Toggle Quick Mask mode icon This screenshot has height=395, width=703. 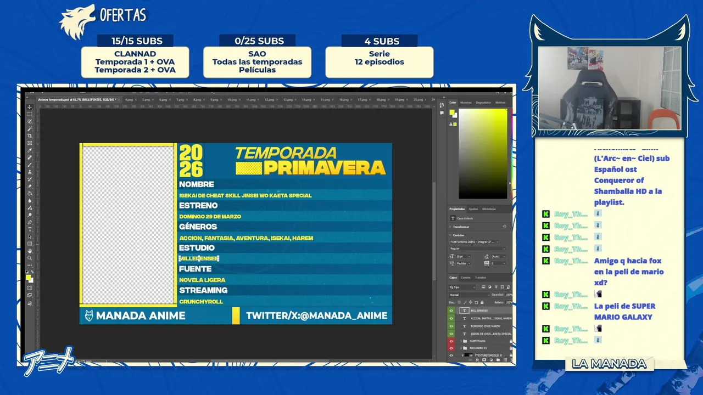pyautogui.click(x=30, y=287)
